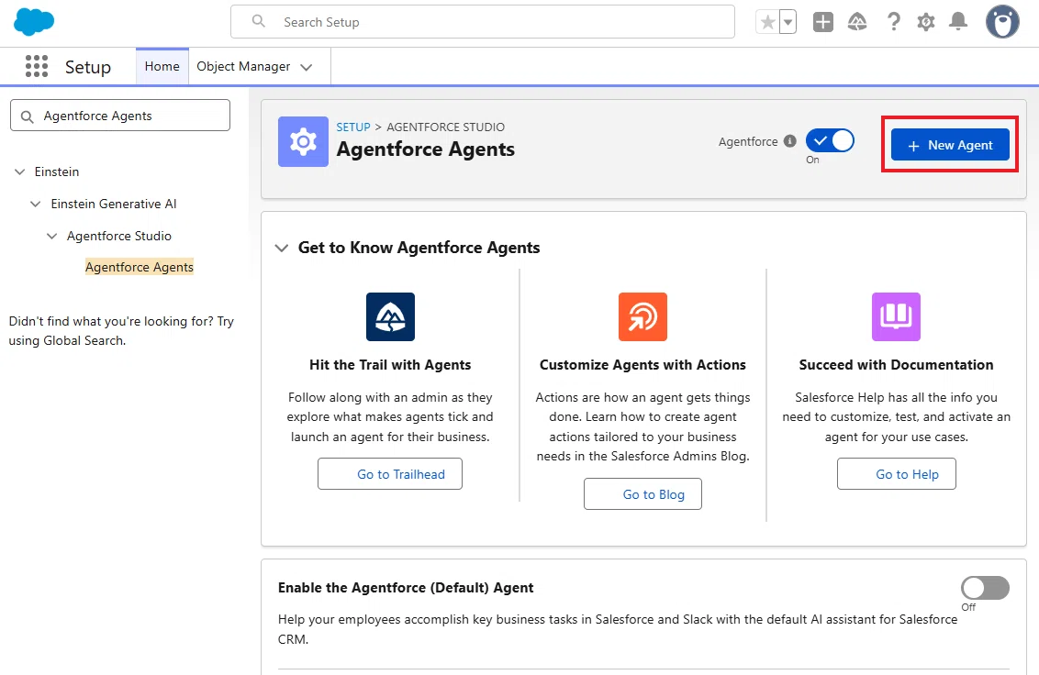Open the Object Manager dropdown chevron
This screenshot has height=675, width=1039.
click(307, 67)
